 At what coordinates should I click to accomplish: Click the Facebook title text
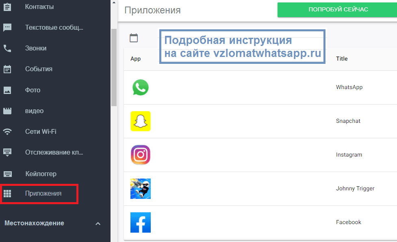pyautogui.click(x=348, y=222)
